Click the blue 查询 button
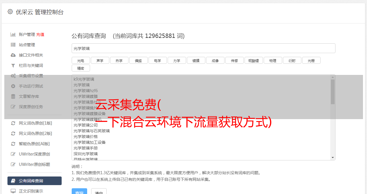 tap(79, 192)
